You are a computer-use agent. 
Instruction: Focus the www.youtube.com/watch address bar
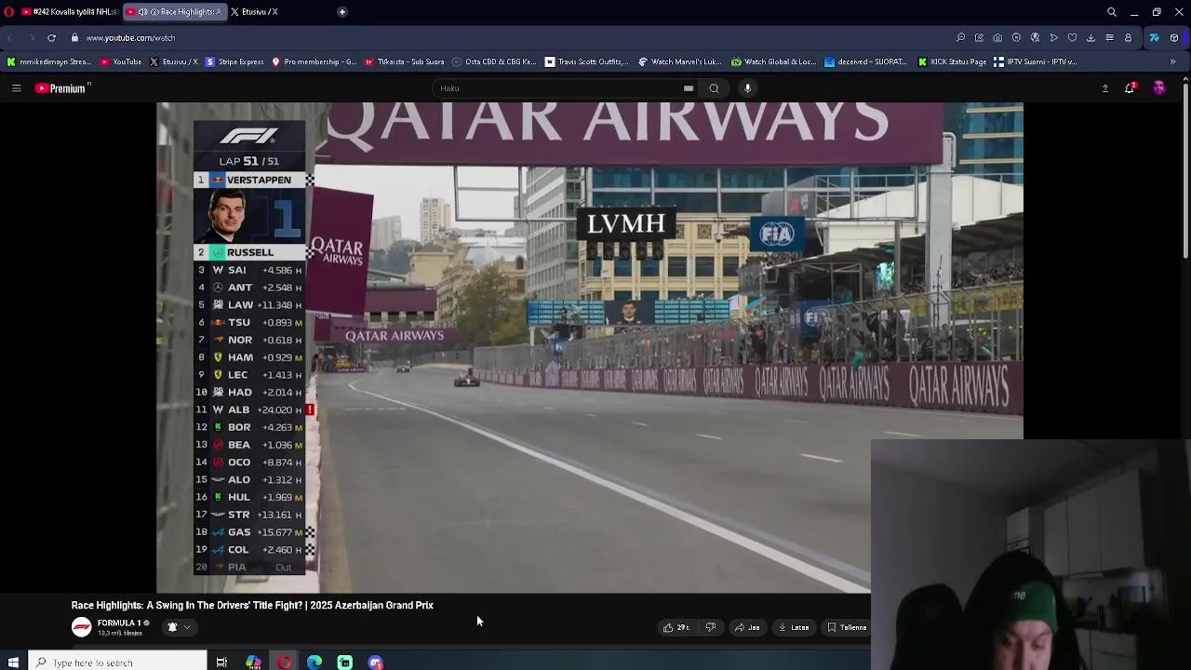(130, 38)
